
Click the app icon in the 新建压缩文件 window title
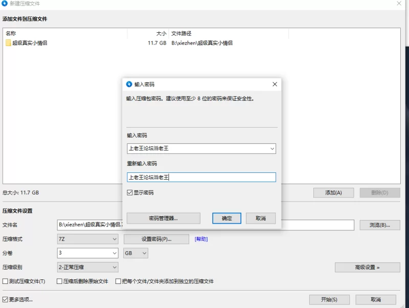point(5,4)
